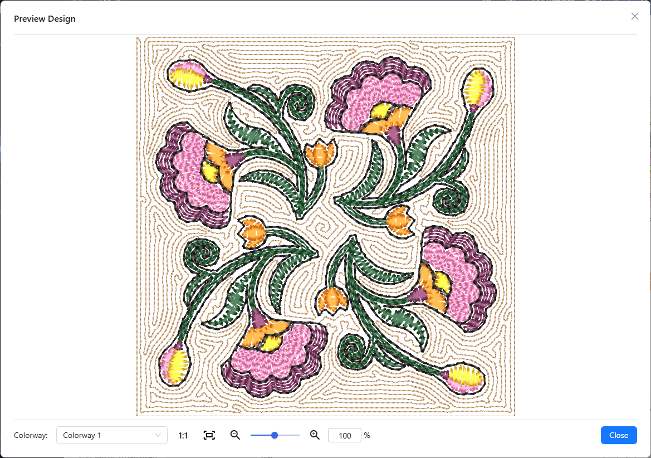Screen dimensions: 651x458
Task: Click the blue zoom slider handle
Action: (275, 435)
